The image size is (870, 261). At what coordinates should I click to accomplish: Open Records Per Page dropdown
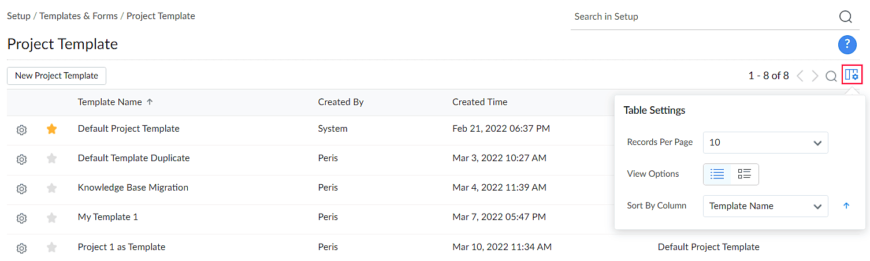[x=765, y=143]
